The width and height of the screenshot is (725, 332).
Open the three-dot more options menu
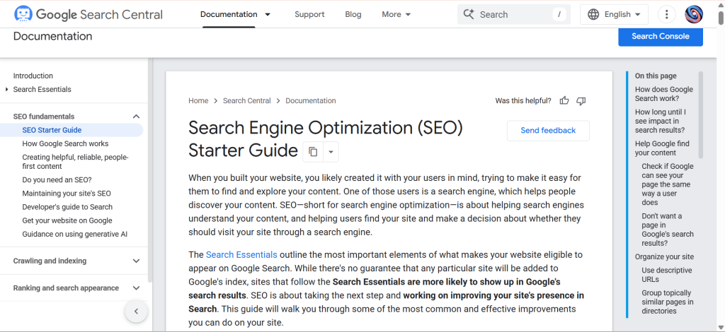click(x=666, y=14)
